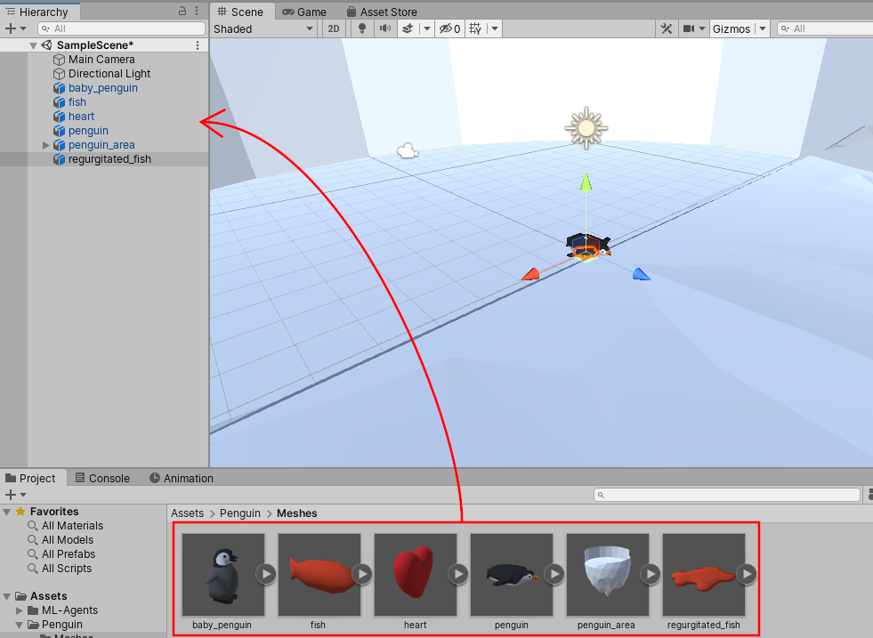Open the scene camera settings icon
Image resolution: width=873 pixels, height=638 pixels.
coord(691,28)
